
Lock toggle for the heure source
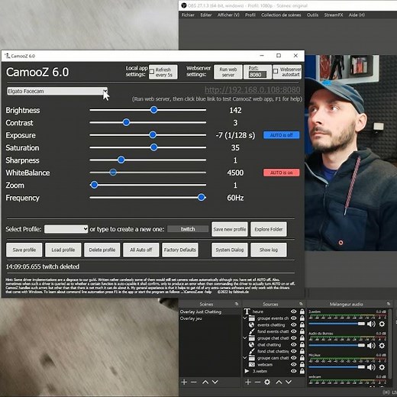click(x=302, y=311)
